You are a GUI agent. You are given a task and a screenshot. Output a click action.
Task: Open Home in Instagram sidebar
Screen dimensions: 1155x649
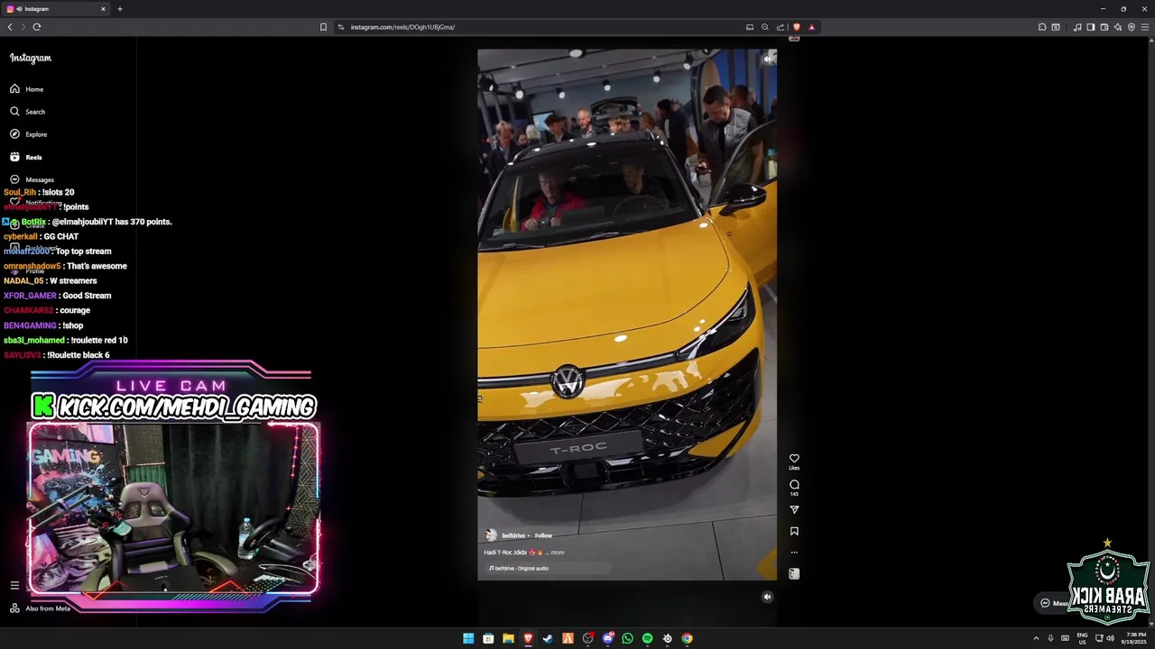[26, 89]
